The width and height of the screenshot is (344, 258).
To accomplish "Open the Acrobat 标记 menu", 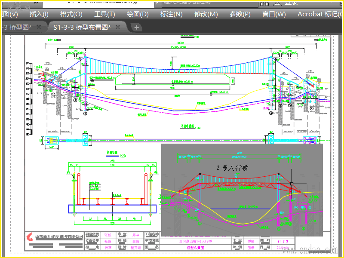I will point(319,14).
